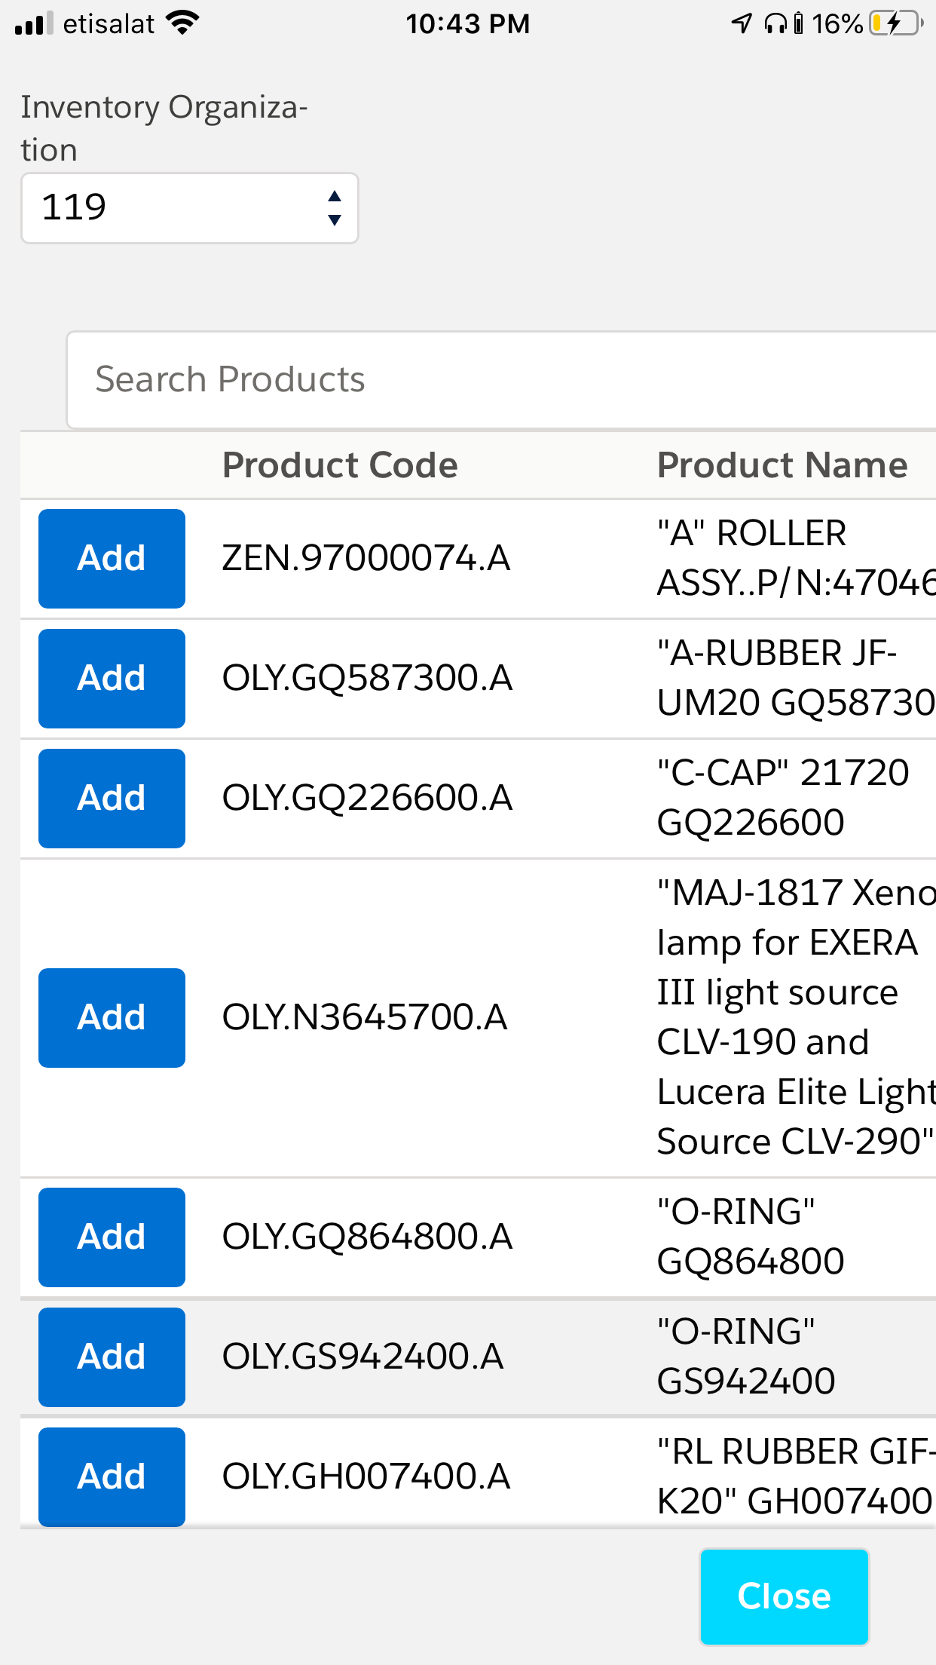Add the MAJ-1817 Xenon lamp product

tap(112, 1018)
